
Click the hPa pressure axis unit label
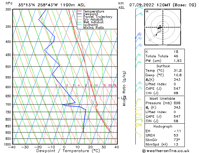pyautogui.click(x=9, y=3)
